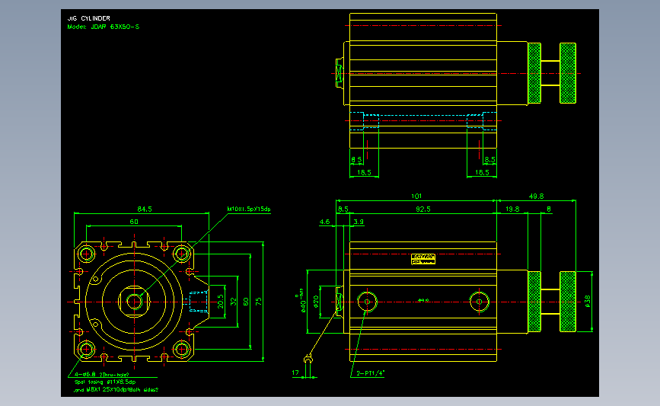This screenshot has height=406, width=660.
Task: Select the top-right mounting hole in front view
Action: [x=182, y=254]
